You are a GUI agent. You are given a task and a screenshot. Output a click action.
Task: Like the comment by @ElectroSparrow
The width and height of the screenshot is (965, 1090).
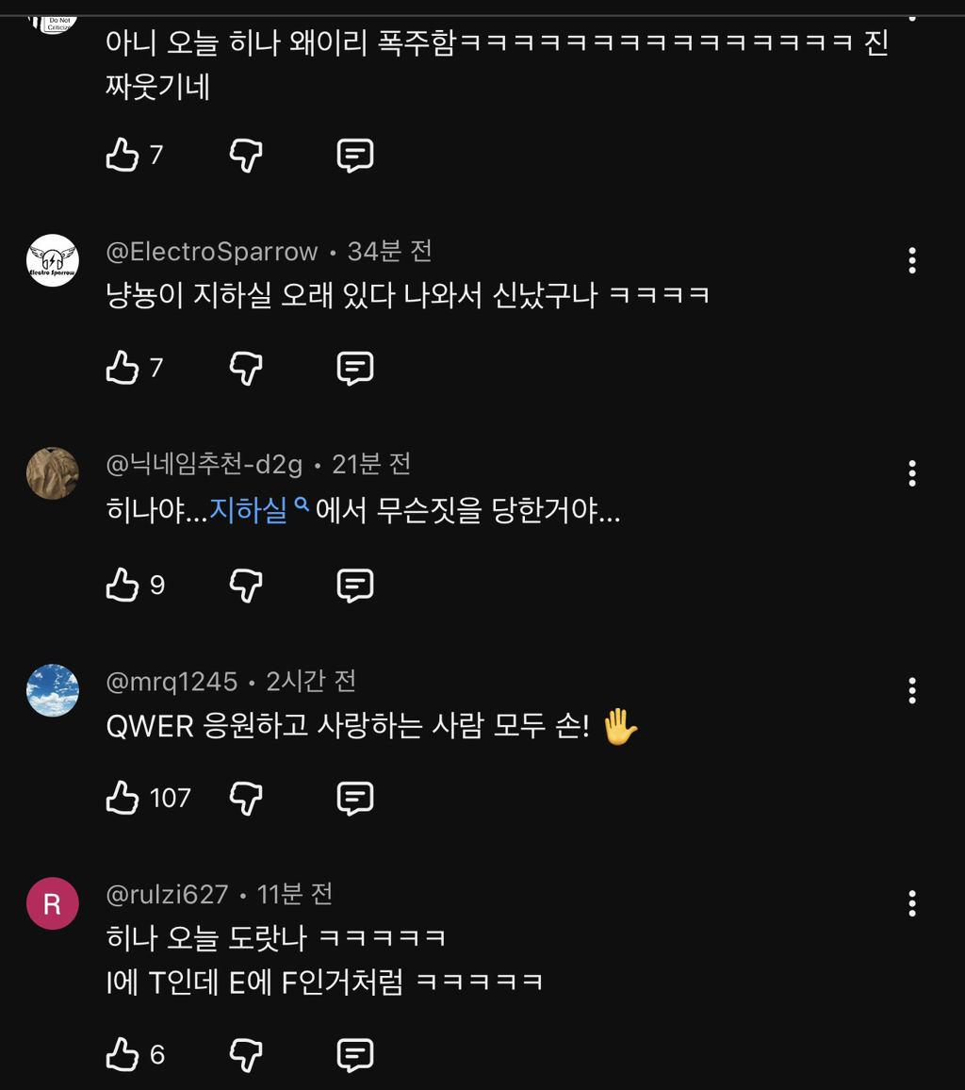pyautogui.click(x=123, y=368)
